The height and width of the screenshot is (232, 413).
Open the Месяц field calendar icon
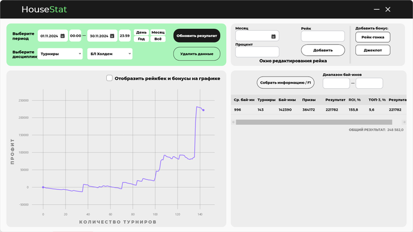click(x=273, y=37)
